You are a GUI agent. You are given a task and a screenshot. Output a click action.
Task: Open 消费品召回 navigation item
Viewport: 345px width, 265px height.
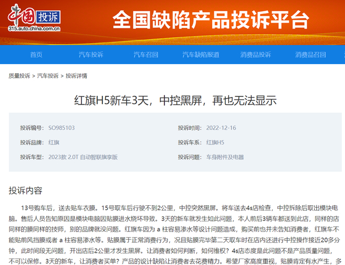tap(310, 54)
